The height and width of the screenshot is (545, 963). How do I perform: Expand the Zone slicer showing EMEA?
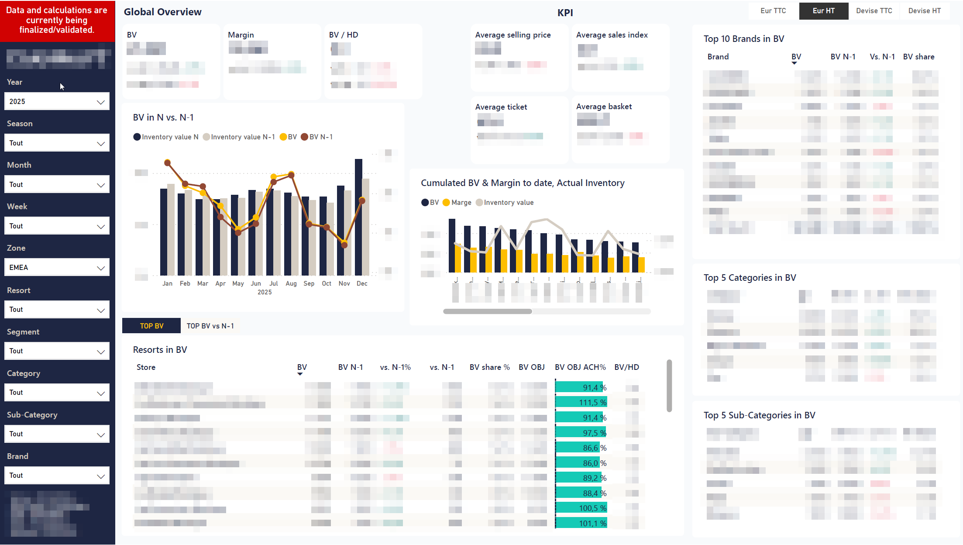[57, 267]
